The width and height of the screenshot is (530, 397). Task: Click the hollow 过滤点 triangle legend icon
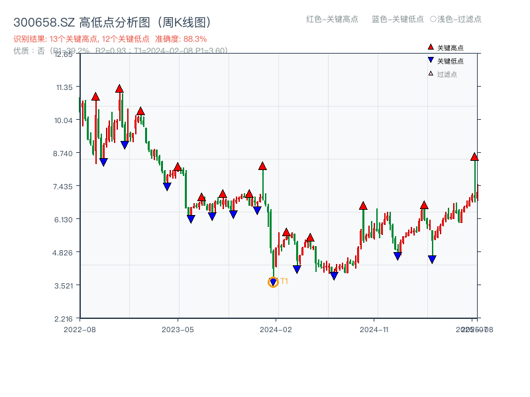431,74
